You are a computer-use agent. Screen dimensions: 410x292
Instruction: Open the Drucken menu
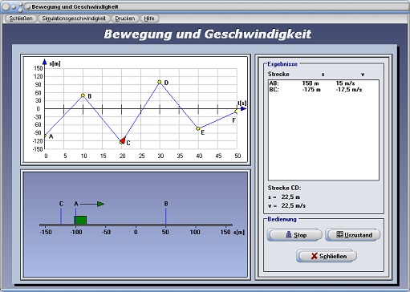click(x=125, y=18)
